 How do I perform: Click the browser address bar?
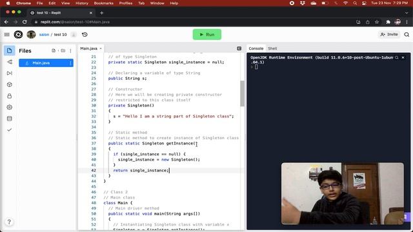[x=195, y=22]
